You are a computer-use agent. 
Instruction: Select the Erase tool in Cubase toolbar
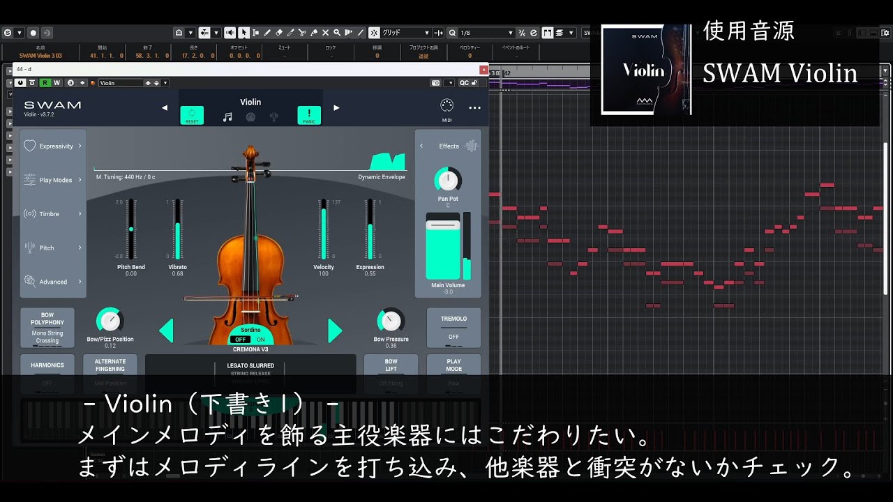point(279,32)
